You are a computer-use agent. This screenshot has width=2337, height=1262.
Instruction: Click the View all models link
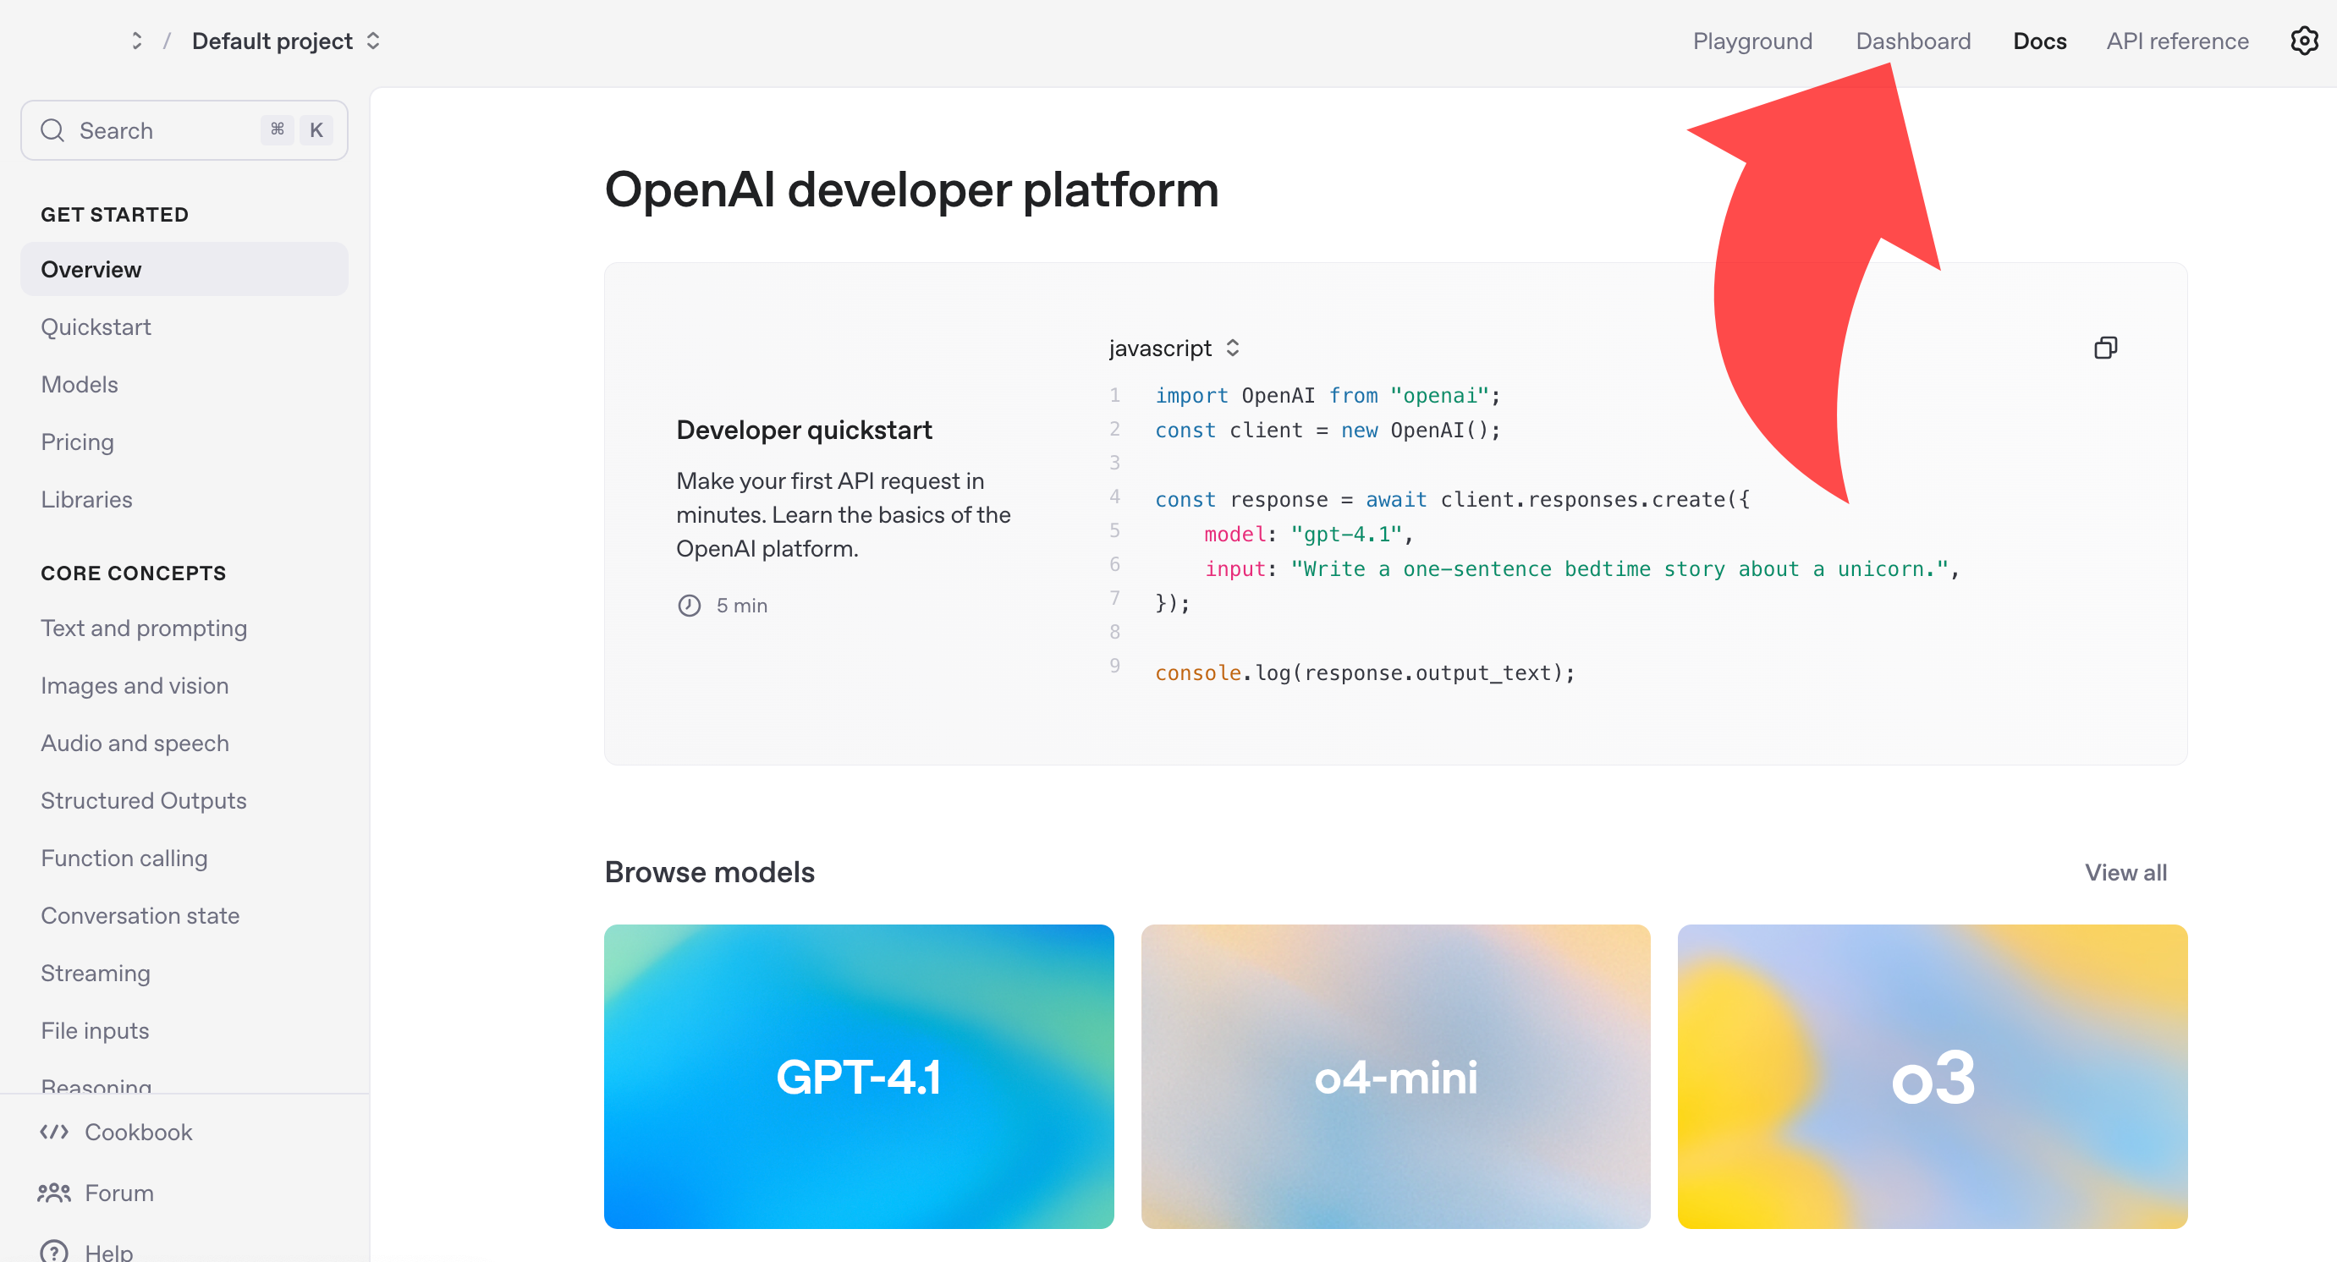click(x=2125, y=872)
